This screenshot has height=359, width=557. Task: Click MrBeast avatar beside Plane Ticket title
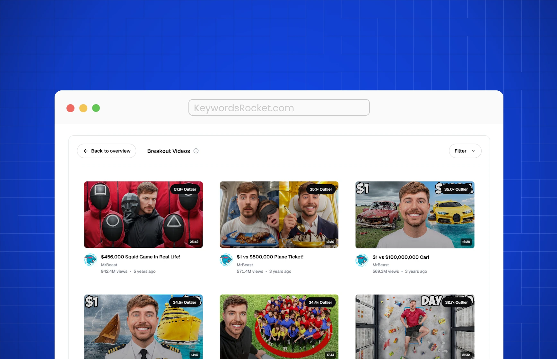point(226,260)
